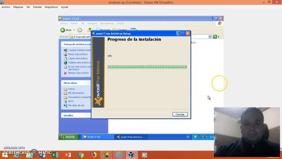Click the webcam video thumbnail
The height and width of the screenshot is (159, 282).
tap(247, 132)
